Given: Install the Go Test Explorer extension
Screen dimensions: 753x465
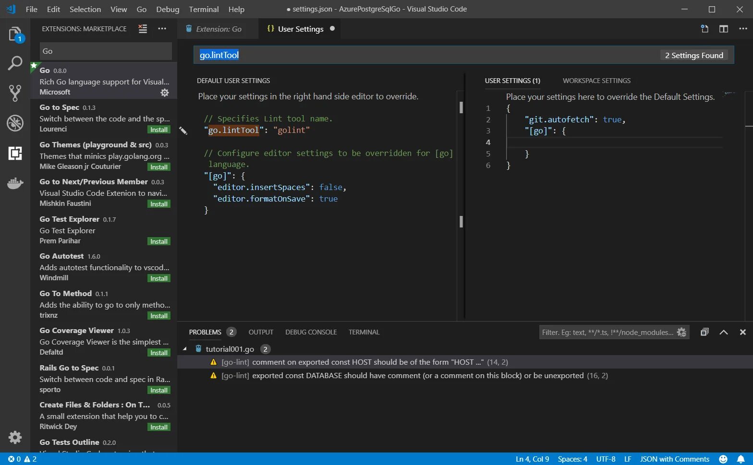Looking at the screenshot, I should tap(159, 241).
